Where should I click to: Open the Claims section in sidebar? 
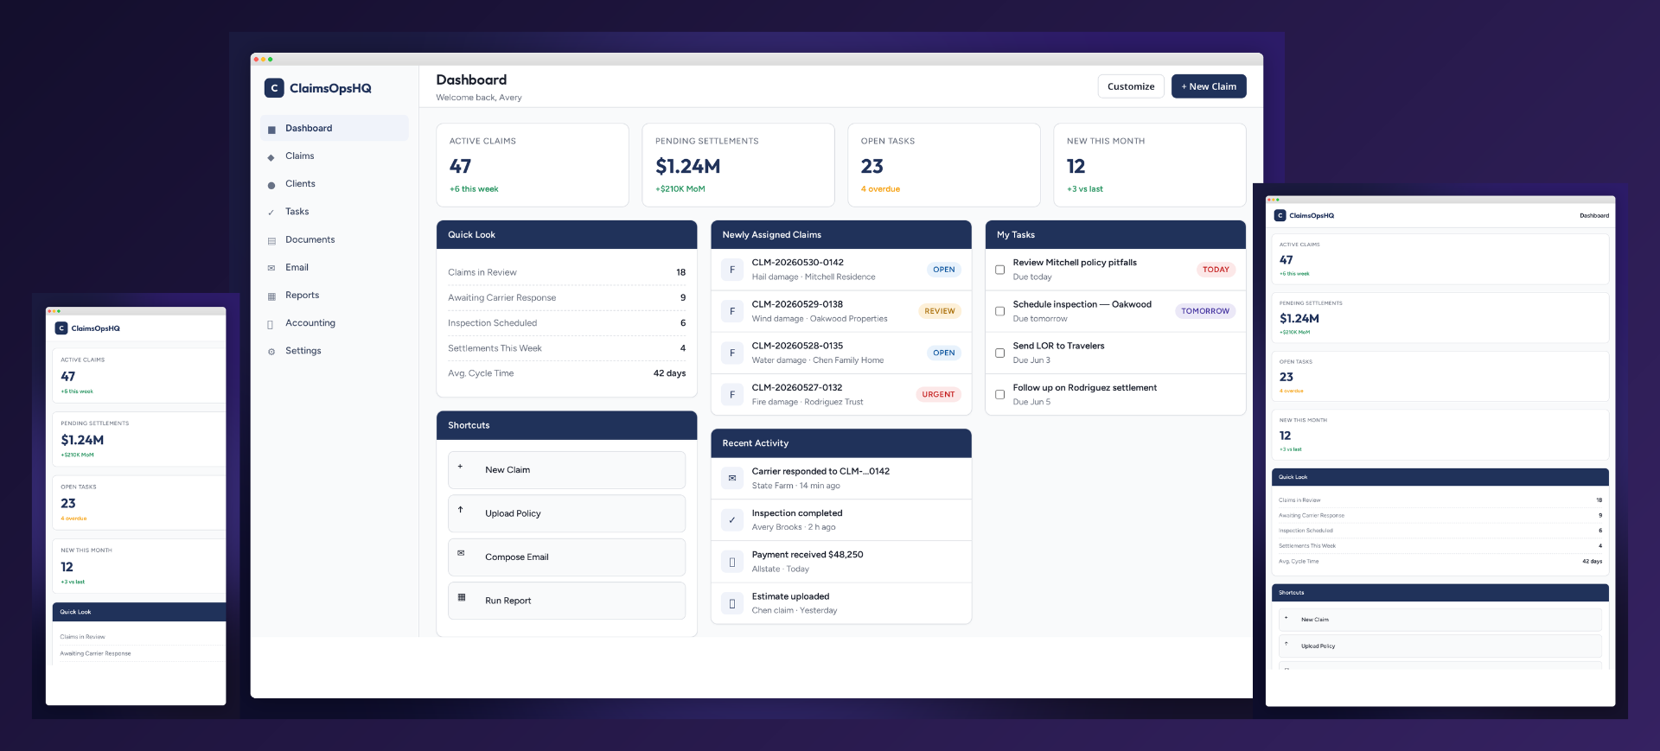point(335,156)
